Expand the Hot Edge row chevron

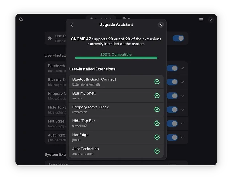pyautogui.click(x=182, y=123)
